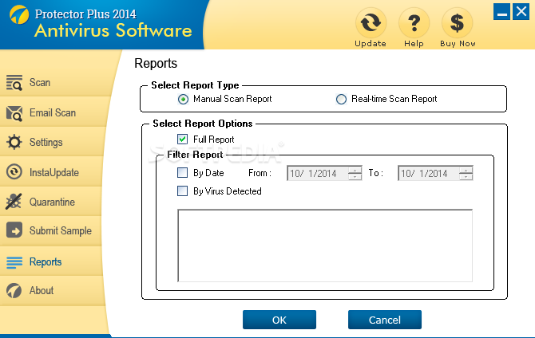Click the Quarantine crossed-bug icon
This screenshot has width=535, height=338.
point(14,202)
